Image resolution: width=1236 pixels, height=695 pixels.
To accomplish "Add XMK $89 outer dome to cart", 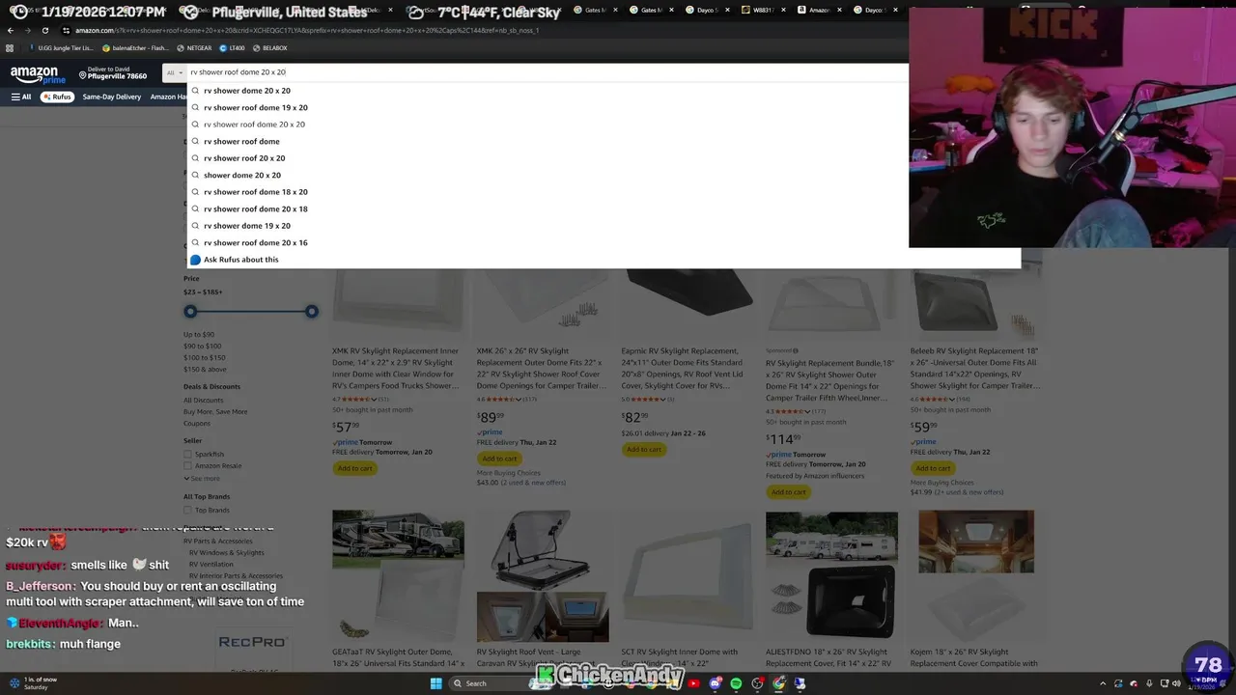I will (499, 459).
